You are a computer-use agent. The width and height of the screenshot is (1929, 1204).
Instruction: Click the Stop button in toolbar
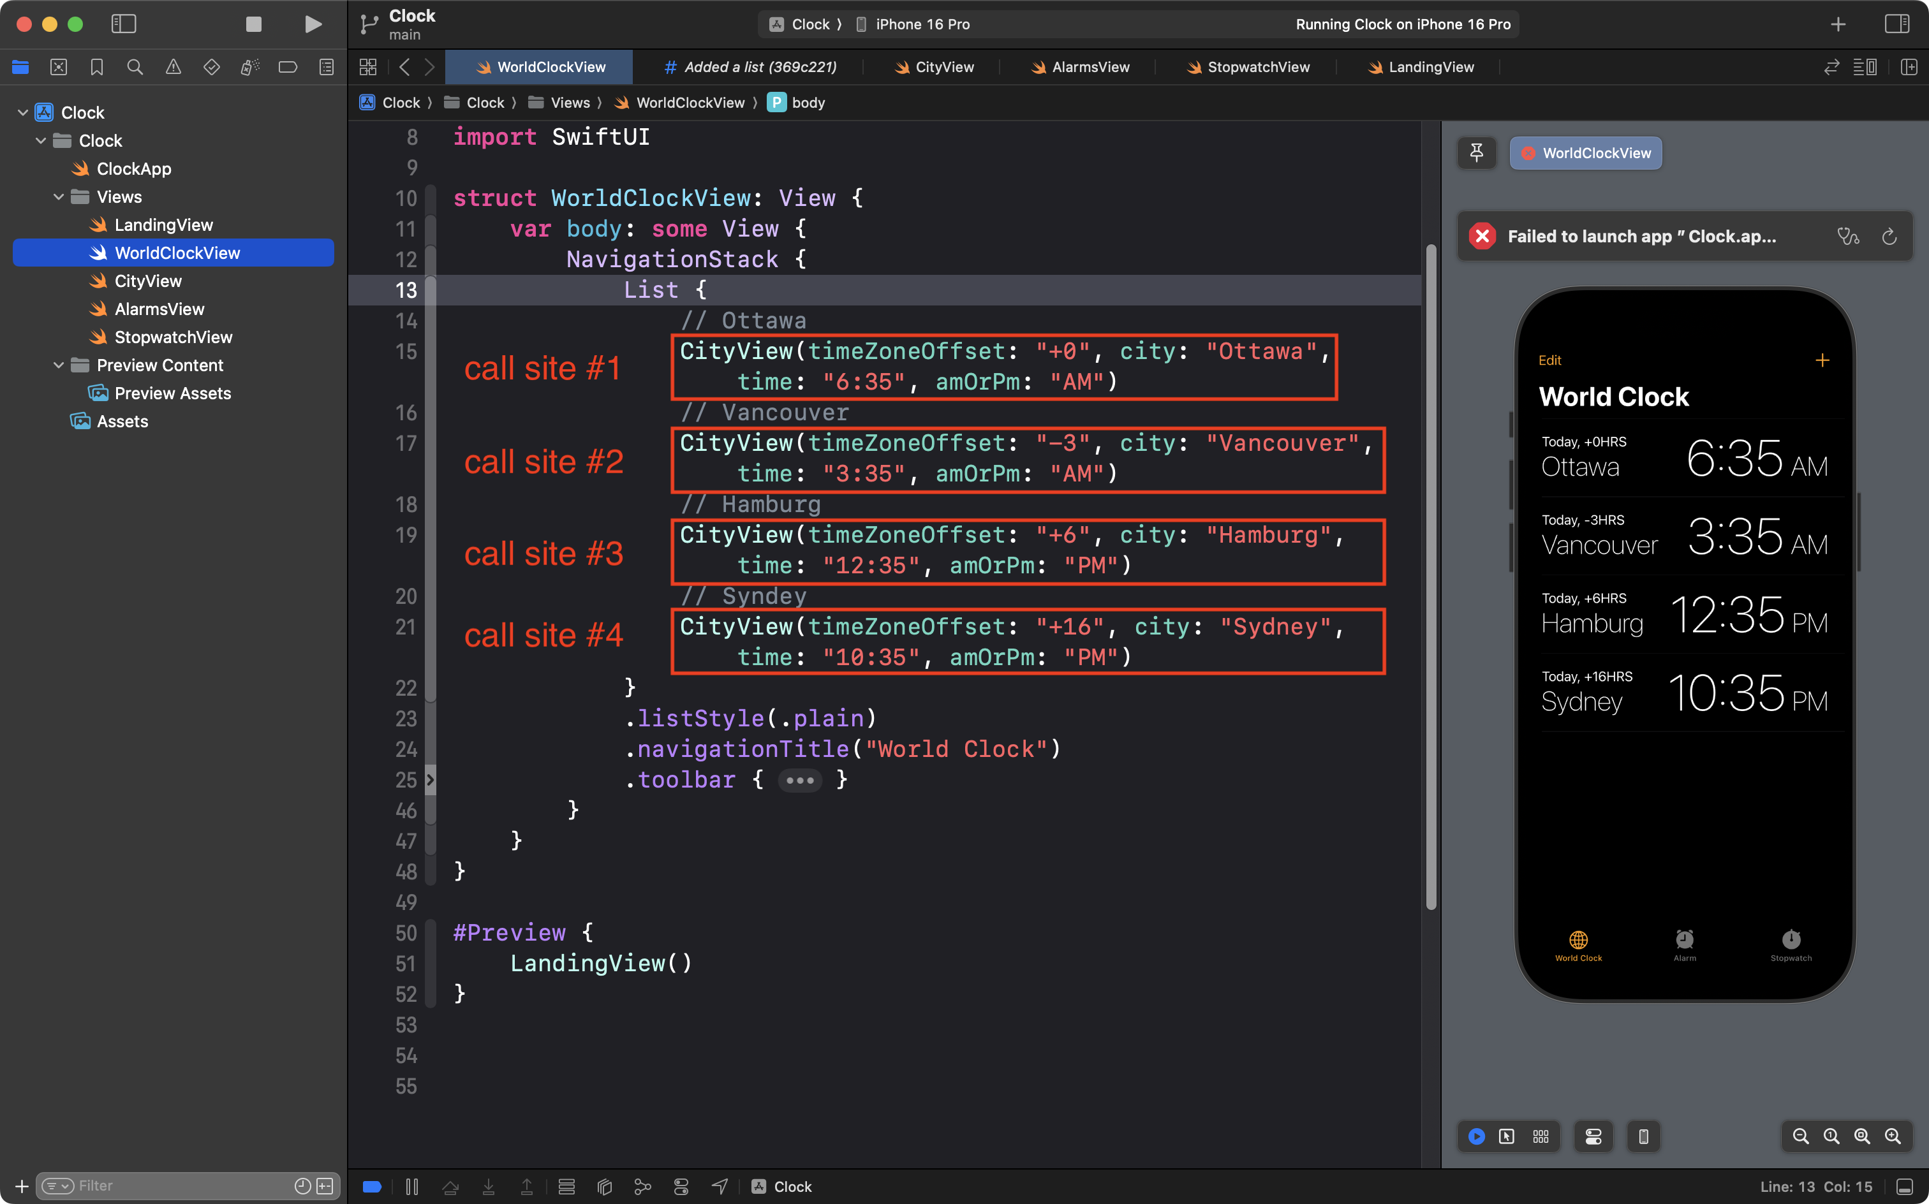(253, 24)
